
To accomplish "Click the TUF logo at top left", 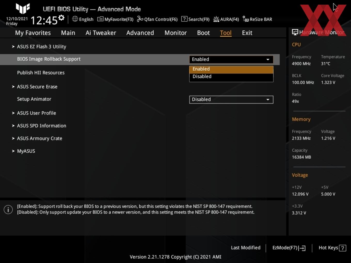I will pyautogui.click(x=23, y=9).
